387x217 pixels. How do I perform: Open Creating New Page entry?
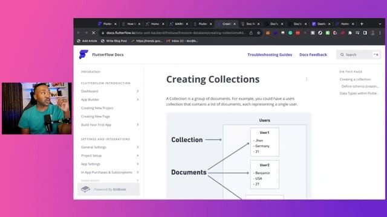96,116
